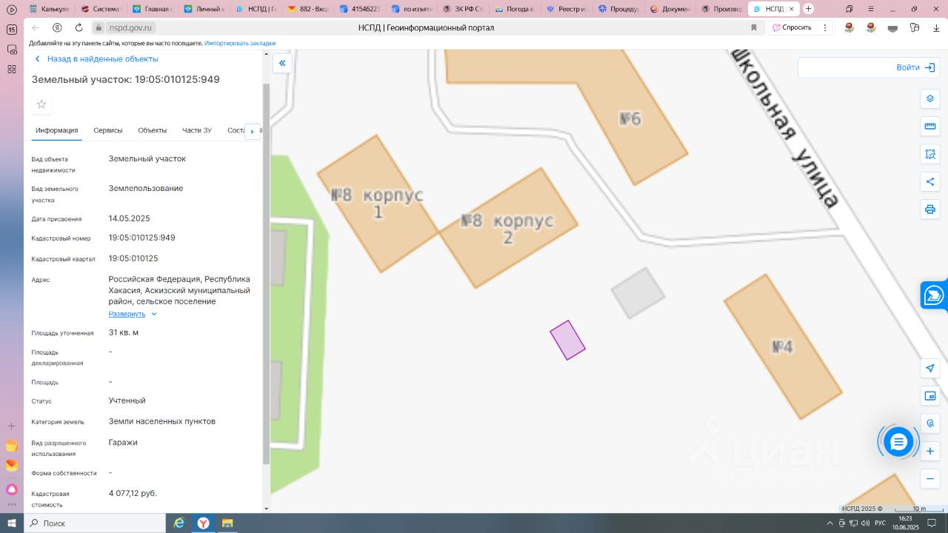Share the current map view
This screenshot has width=948, height=533.
tap(930, 181)
